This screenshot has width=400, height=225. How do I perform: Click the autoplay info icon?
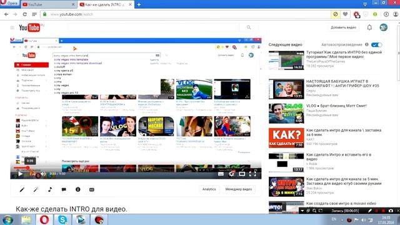[367, 44]
